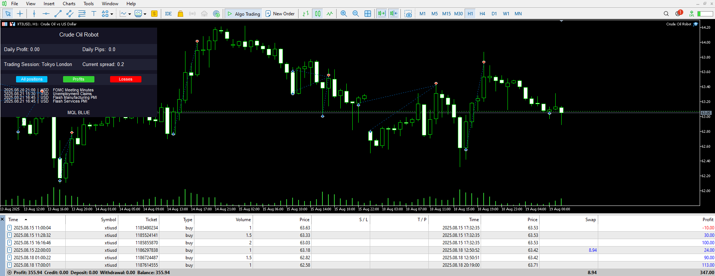Switch chart to bar chart mode
715x276 pixels.
tap(306, 14)
